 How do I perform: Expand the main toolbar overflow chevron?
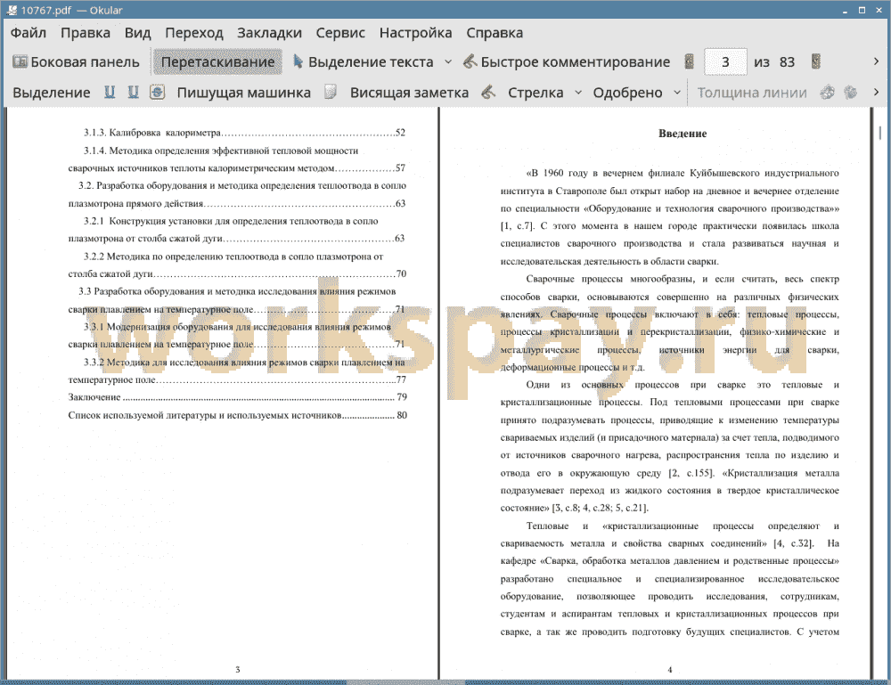coord(876,61)
